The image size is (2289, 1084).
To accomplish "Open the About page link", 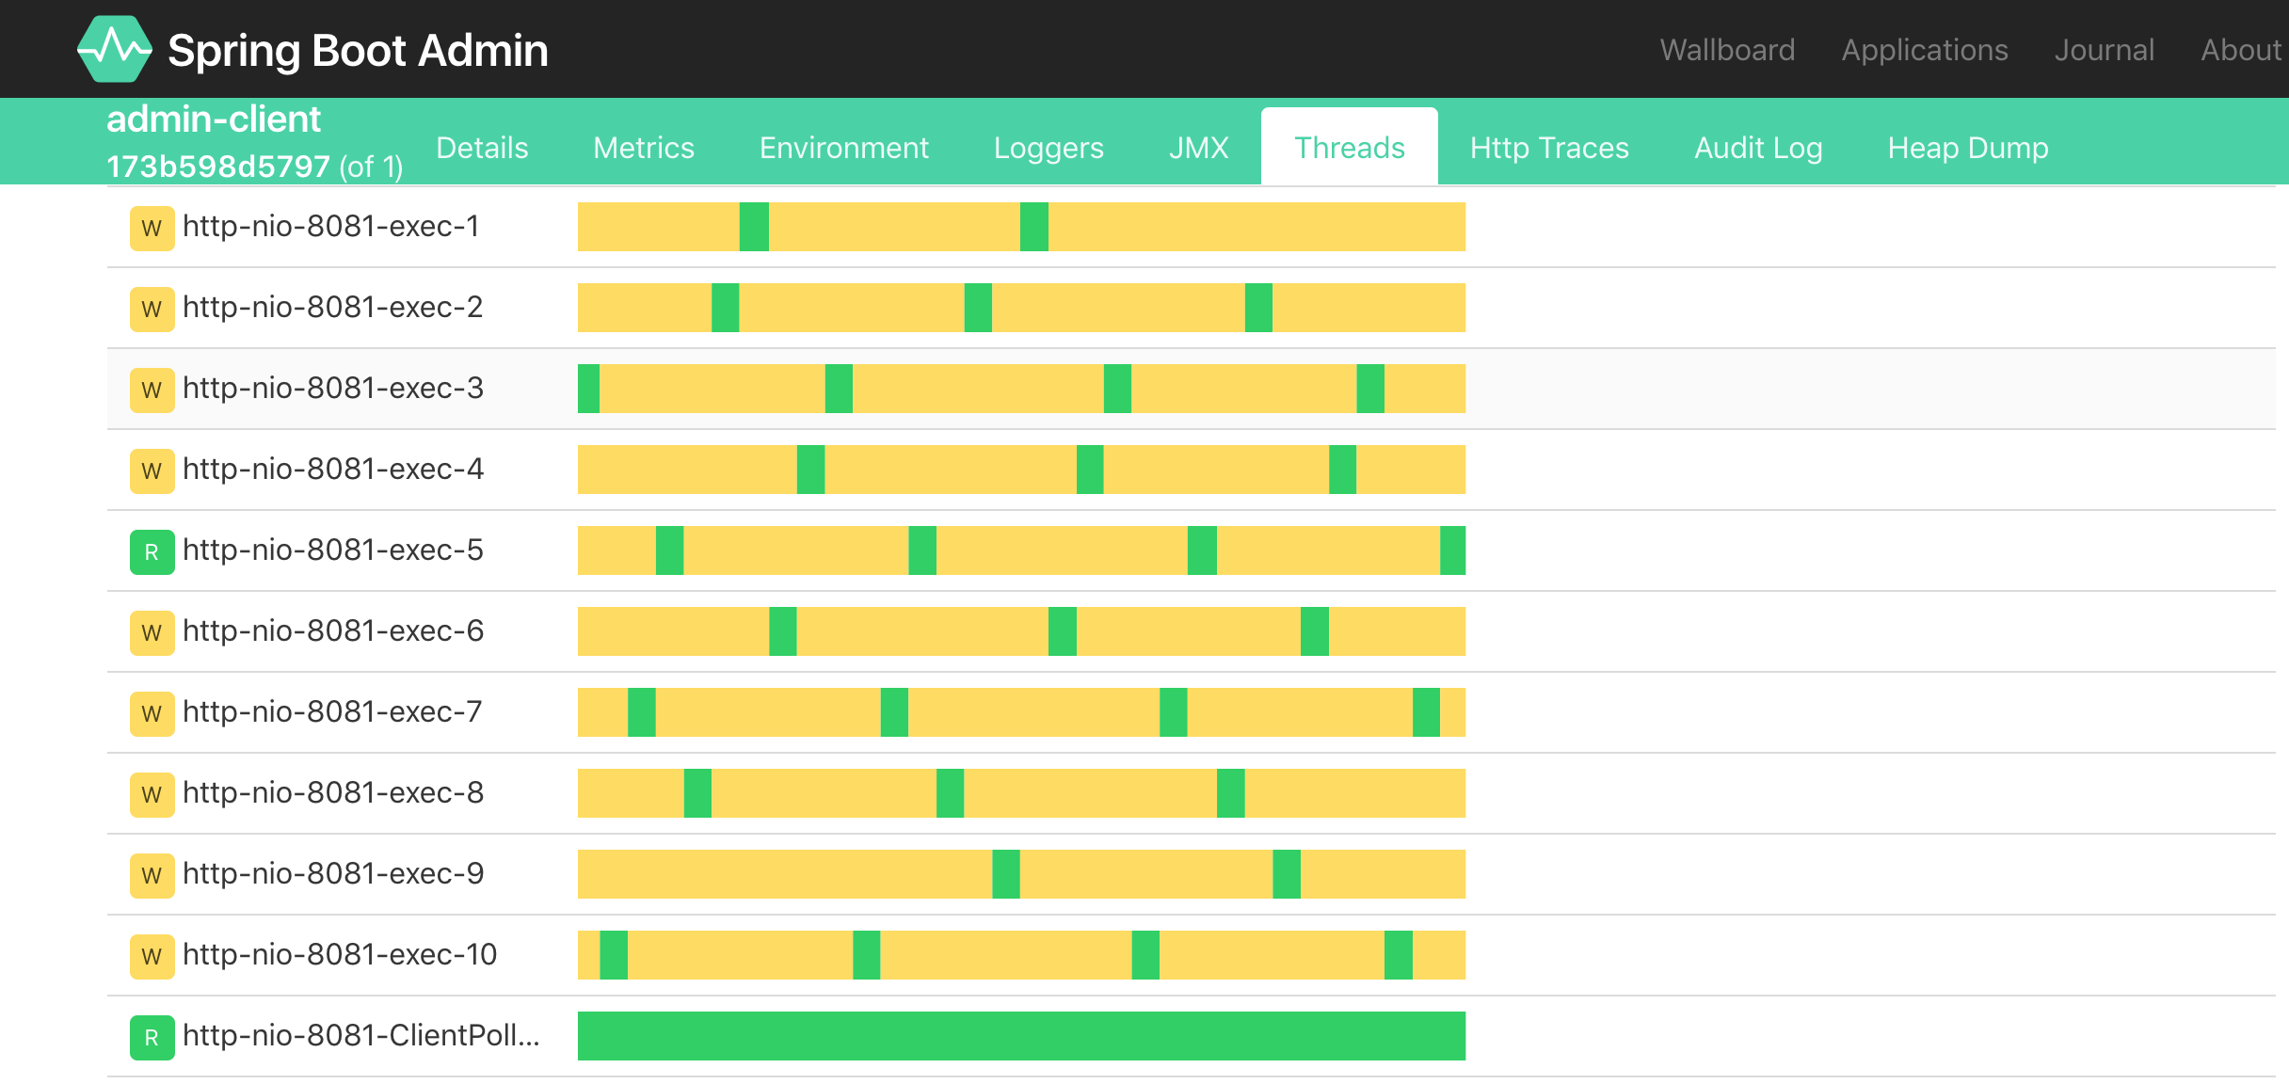I will 2242,49.
